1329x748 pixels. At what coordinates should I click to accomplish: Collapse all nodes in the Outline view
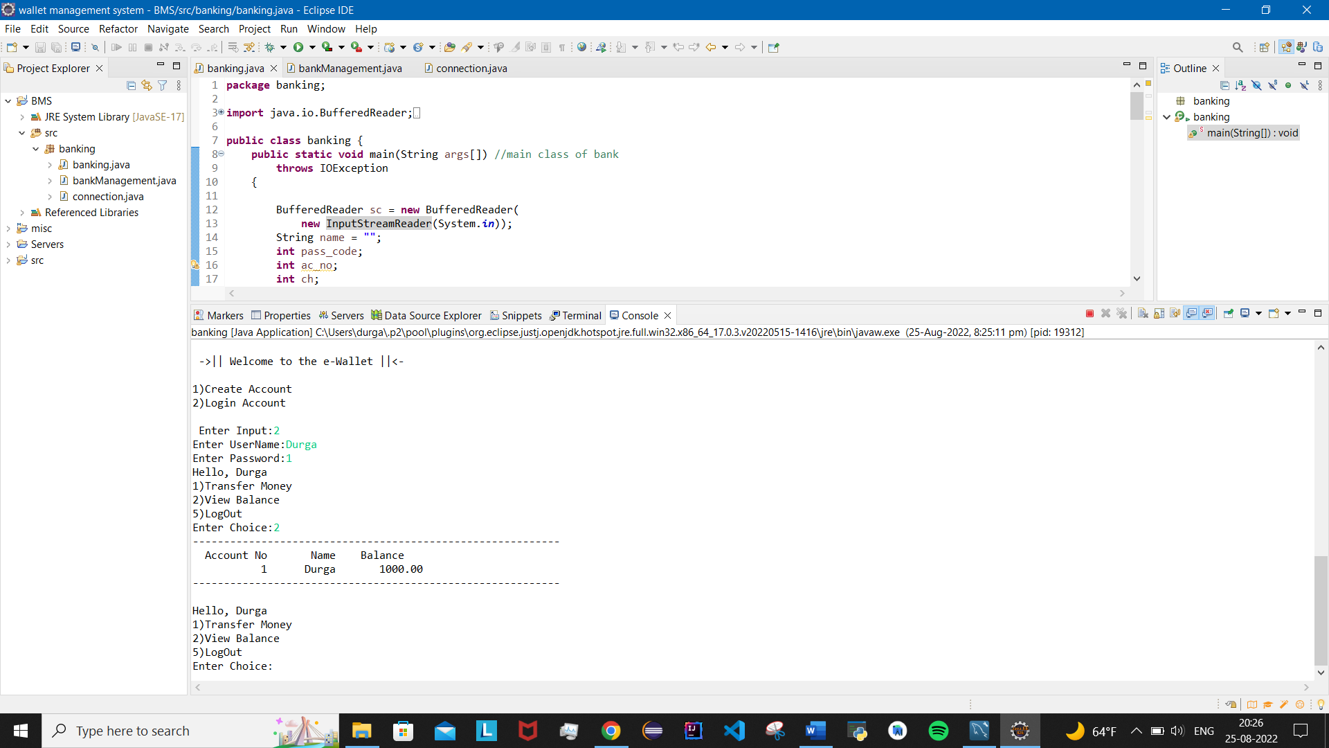coord(1223,84)
